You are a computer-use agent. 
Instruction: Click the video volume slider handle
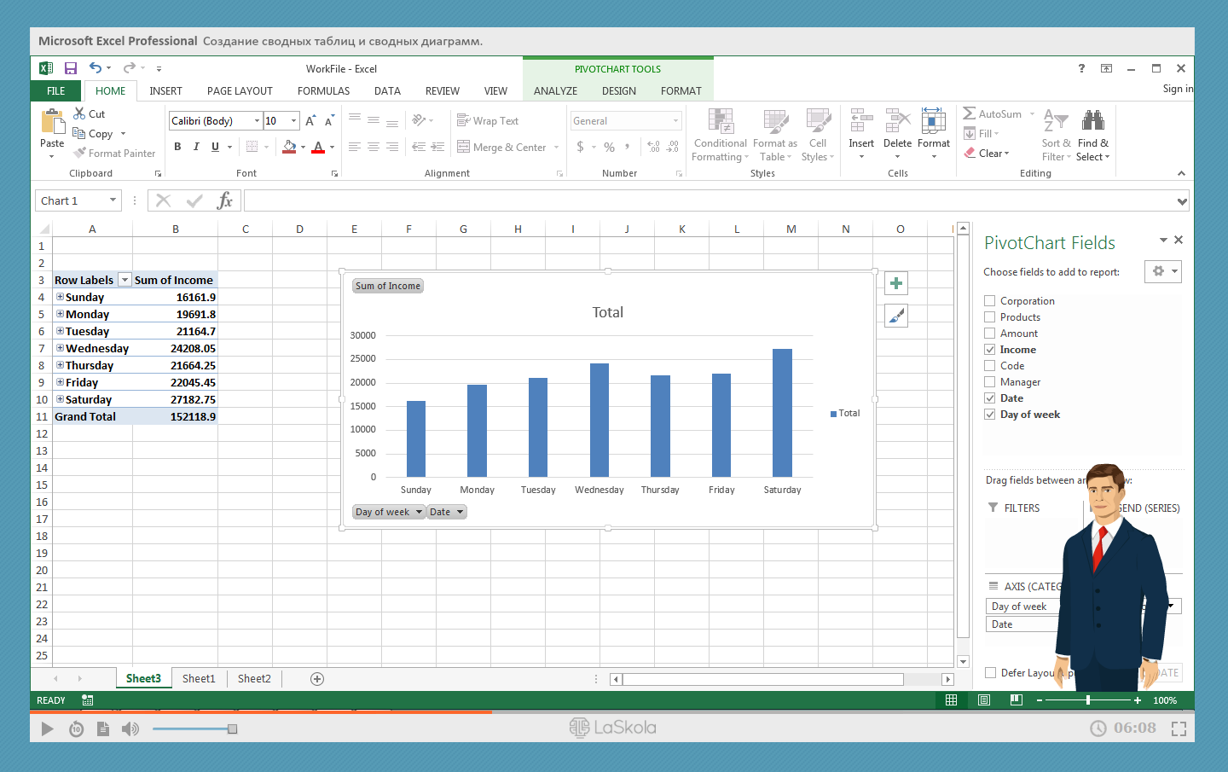click(x=232, y=728)
